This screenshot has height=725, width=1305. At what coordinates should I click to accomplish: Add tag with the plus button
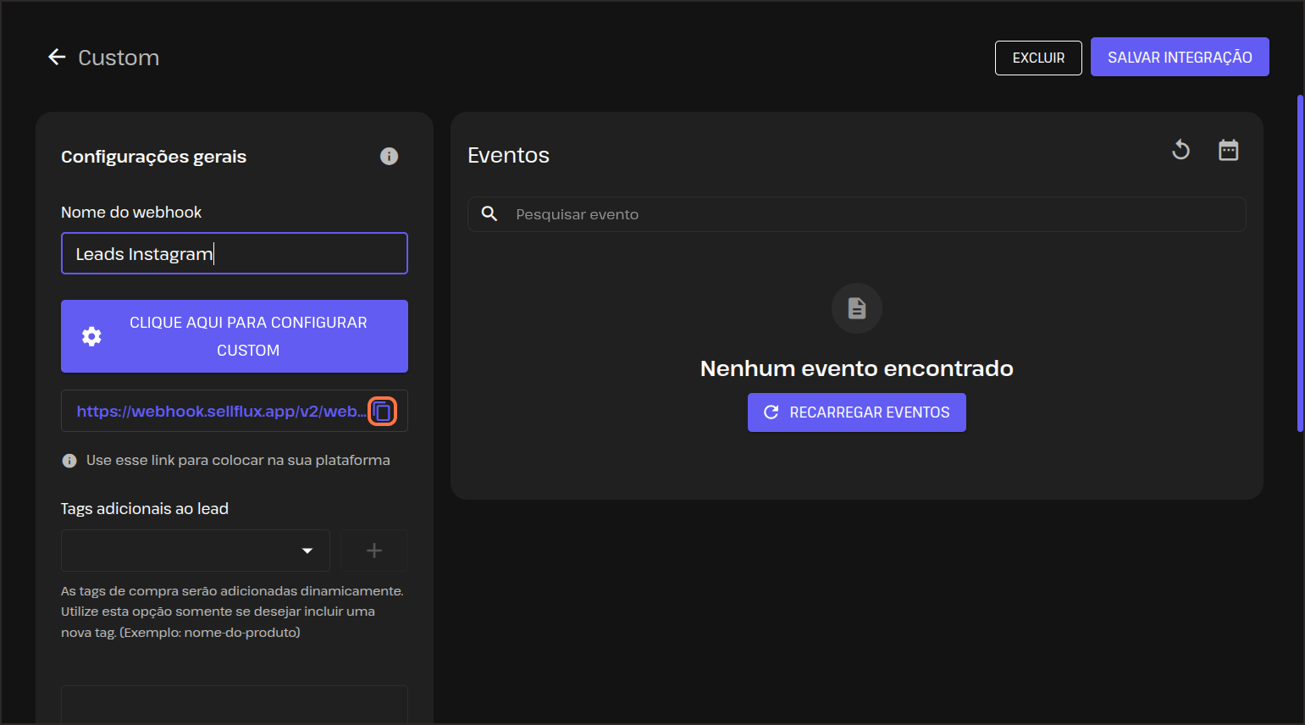374,551
